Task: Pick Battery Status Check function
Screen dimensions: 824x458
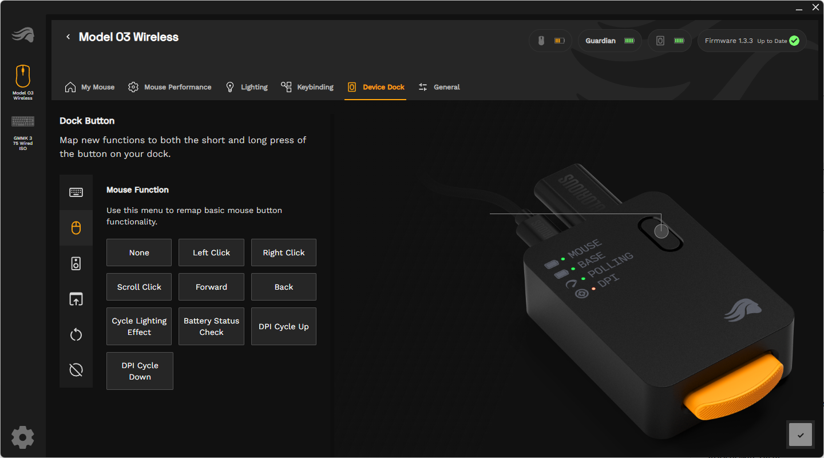Action: (x=211, y=326)
